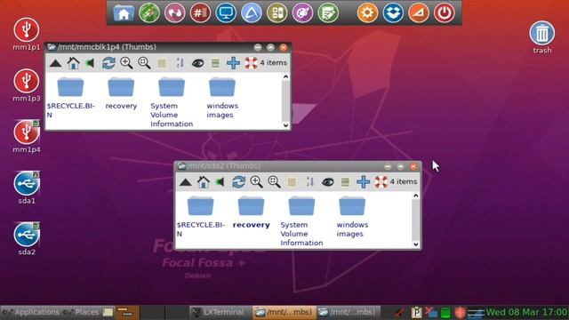
Task: Click green notepad pencil icon in dock
Action: tap(328, 13)
